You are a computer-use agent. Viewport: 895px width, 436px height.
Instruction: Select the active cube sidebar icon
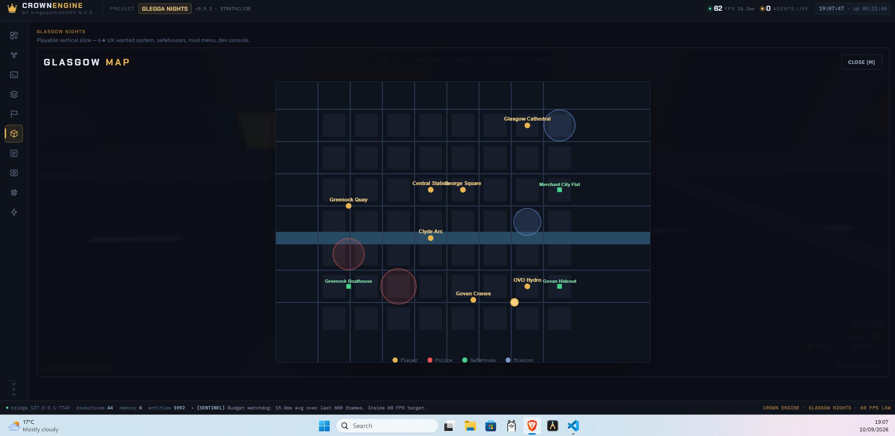click(x=14, y=134)
